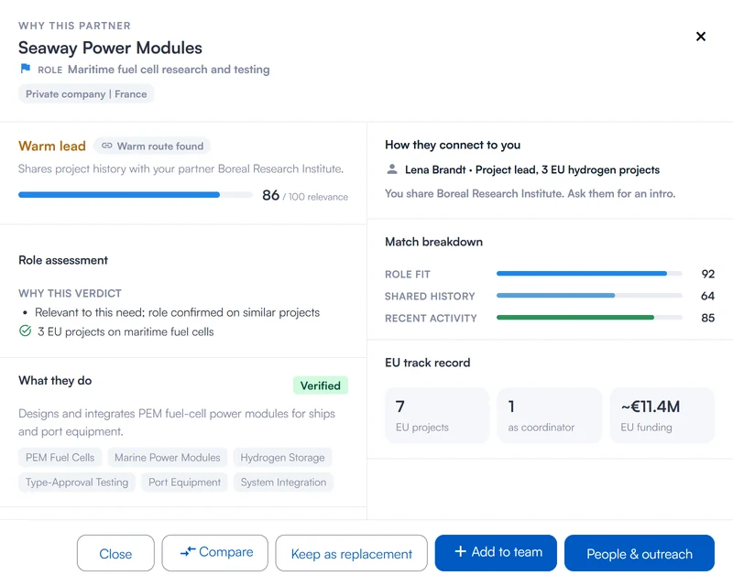Click the Seaway Power Modules title
This screenshot has height=586, width=733.
coord(110,48)
